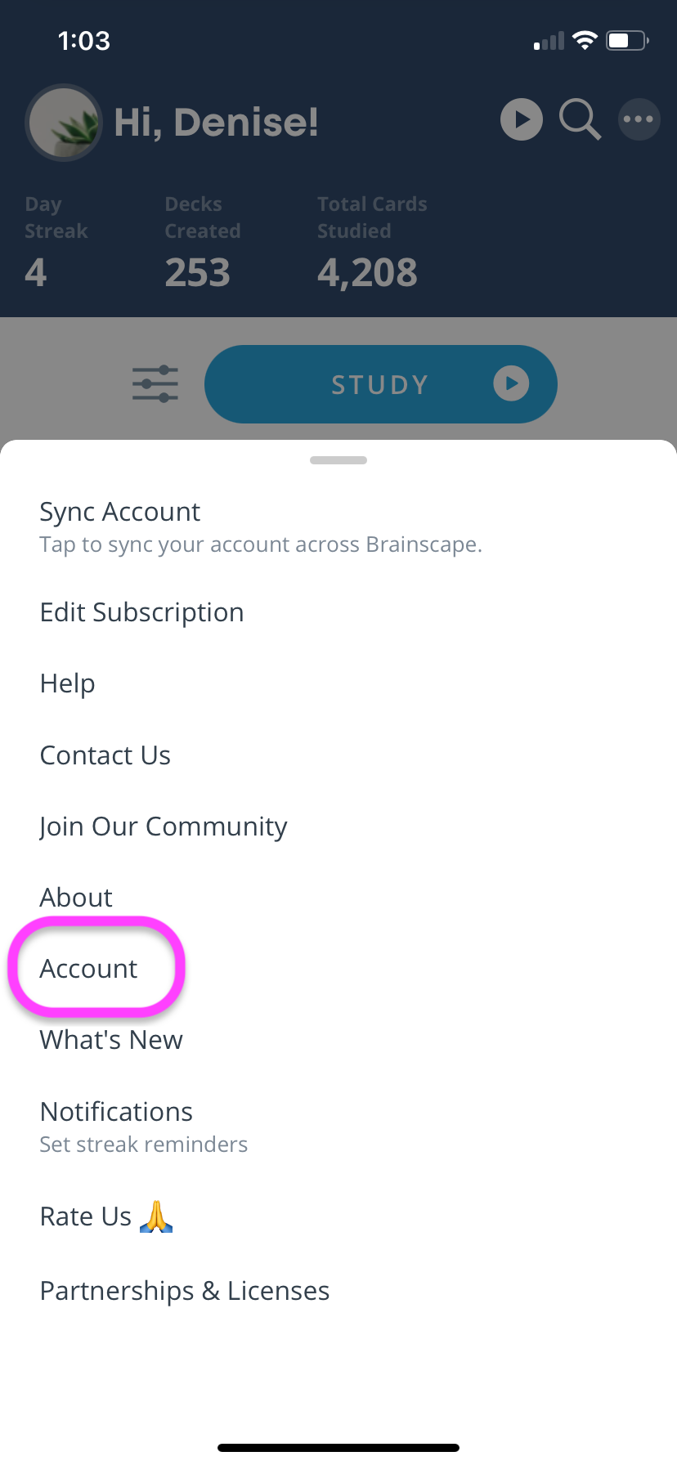Open the Help menu item
The image size is (677, 1465).
pyautogui.click(x=338, y=683)
